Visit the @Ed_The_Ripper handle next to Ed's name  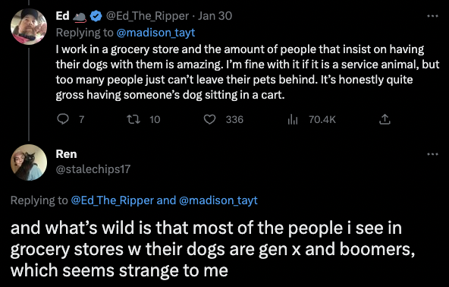[x=147, y=16]
